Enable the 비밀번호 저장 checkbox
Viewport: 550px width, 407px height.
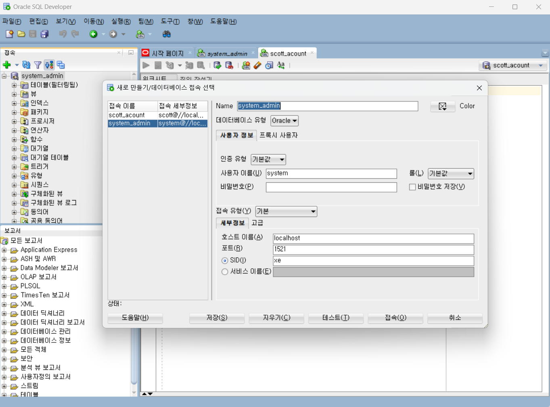point(412,187)
